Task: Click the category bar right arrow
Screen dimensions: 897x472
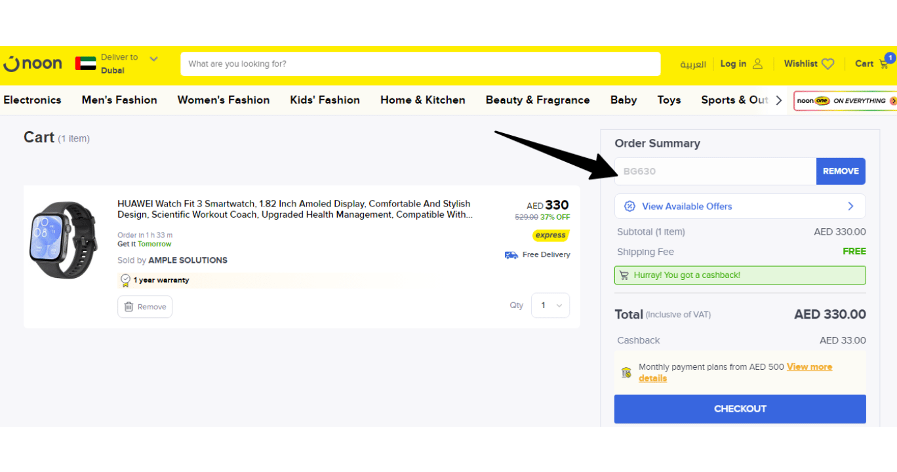Action: tap(779, 100)
